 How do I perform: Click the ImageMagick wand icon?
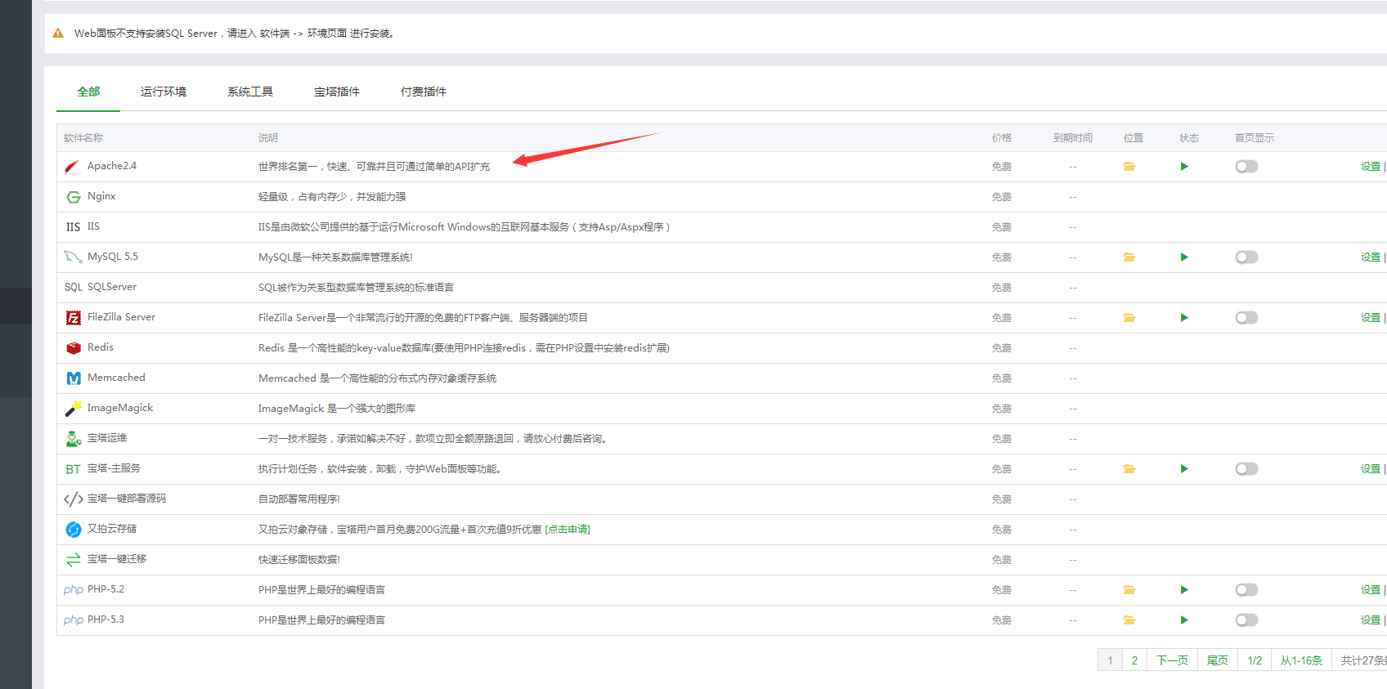74,409
